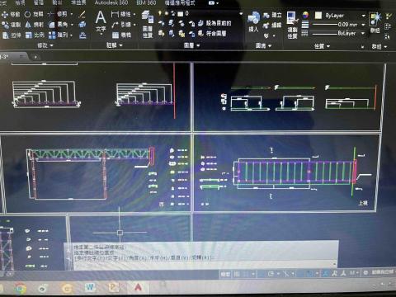This screenshot has height=297, width=396.
Task: Toggle annotation visibility icon in status bar
Action: coord(326,273)
